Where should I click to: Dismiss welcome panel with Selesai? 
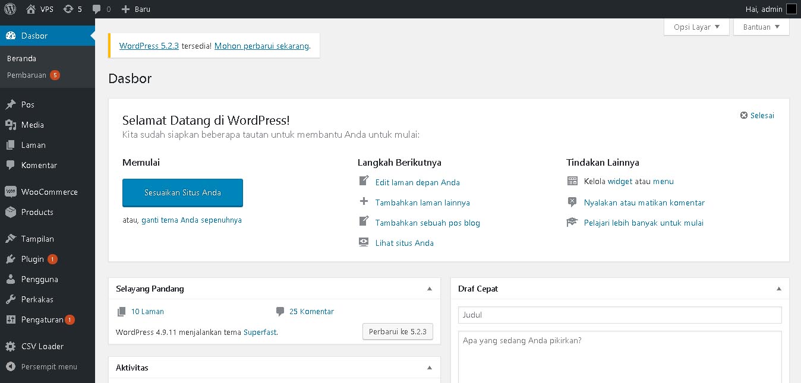pos(757,115)
